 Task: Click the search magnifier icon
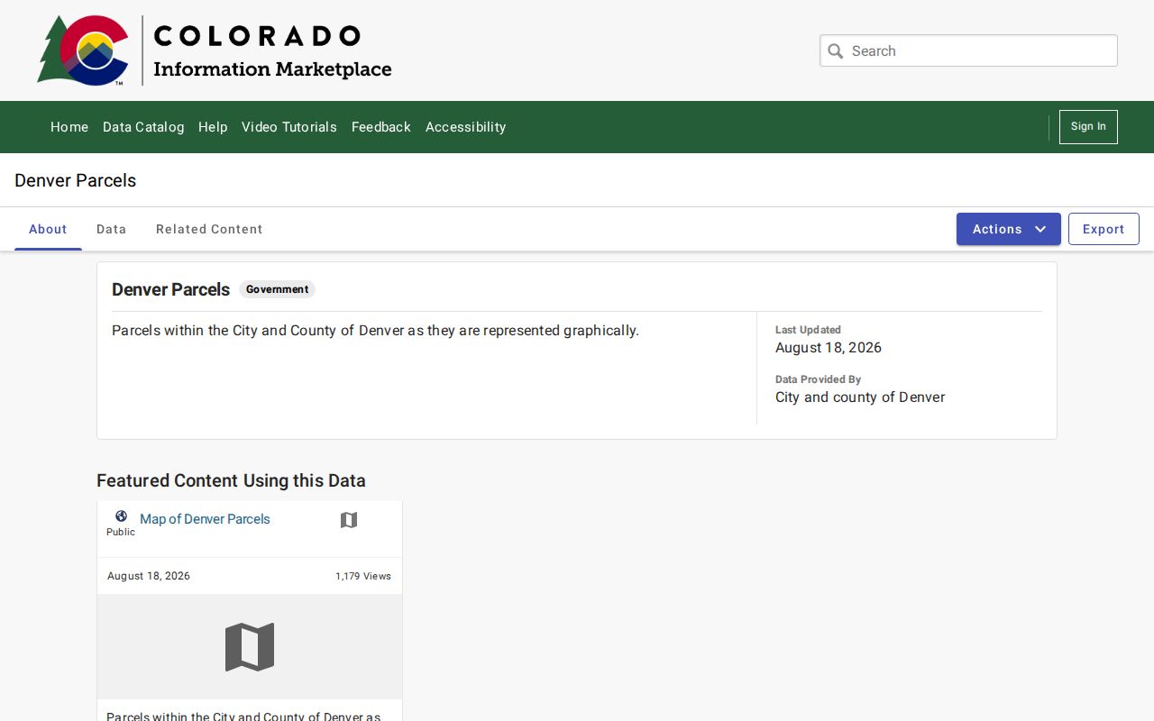836,51
